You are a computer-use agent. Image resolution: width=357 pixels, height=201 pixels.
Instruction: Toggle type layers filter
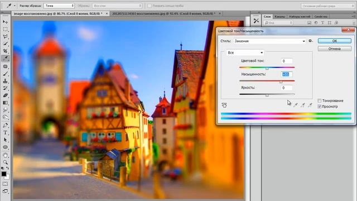[x=322, y=23]
